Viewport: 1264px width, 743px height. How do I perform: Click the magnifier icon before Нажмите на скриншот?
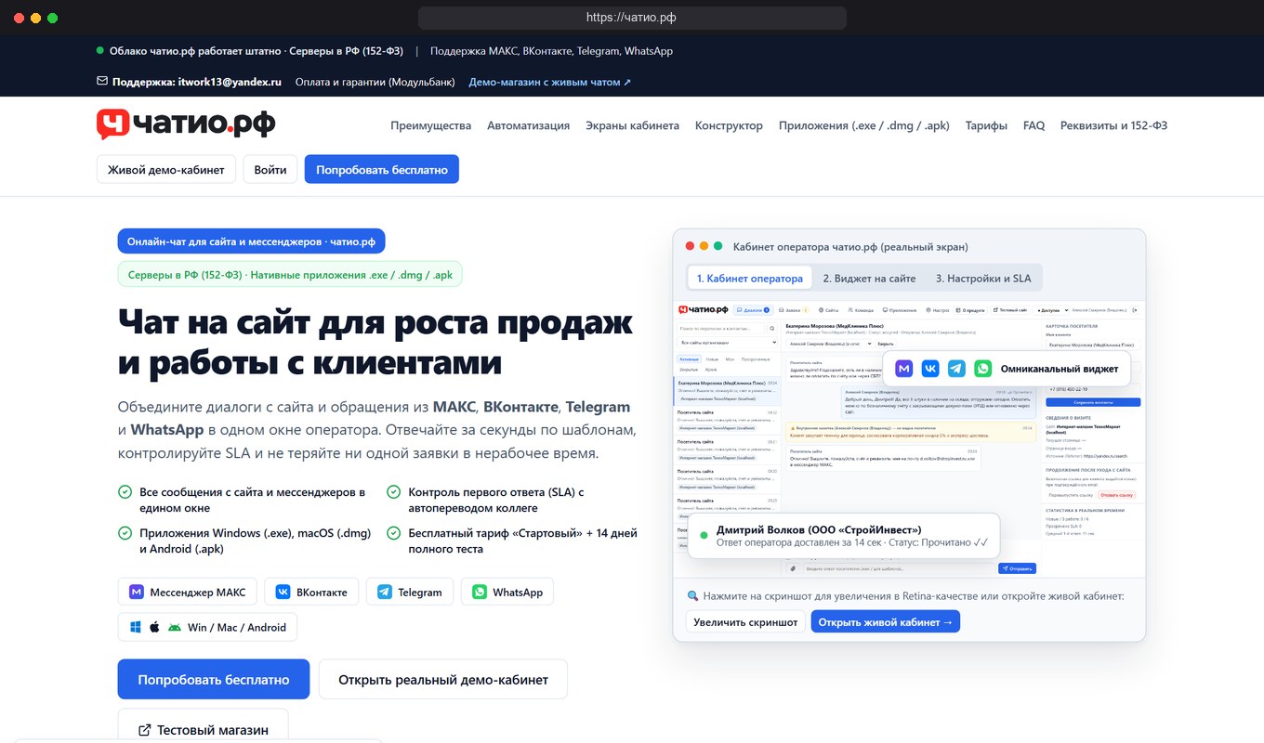pos(692,596)
